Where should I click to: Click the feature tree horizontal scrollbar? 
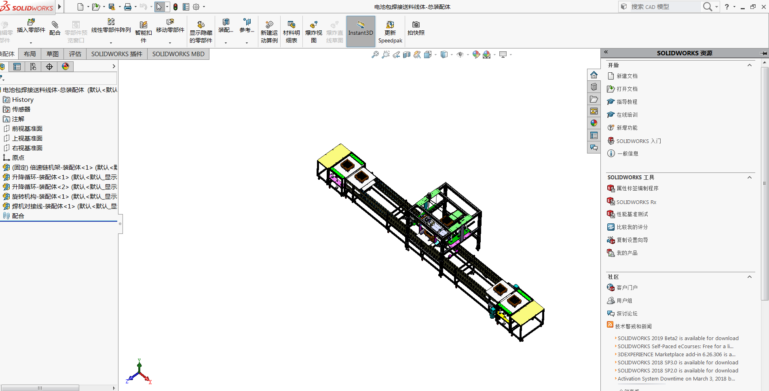coord(40,388)
